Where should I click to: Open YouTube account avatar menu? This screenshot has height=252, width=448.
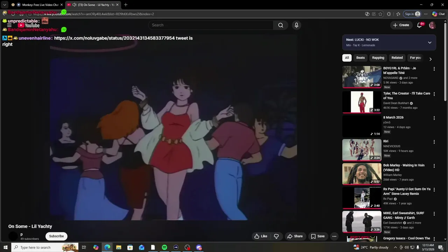tap(432, 25)
